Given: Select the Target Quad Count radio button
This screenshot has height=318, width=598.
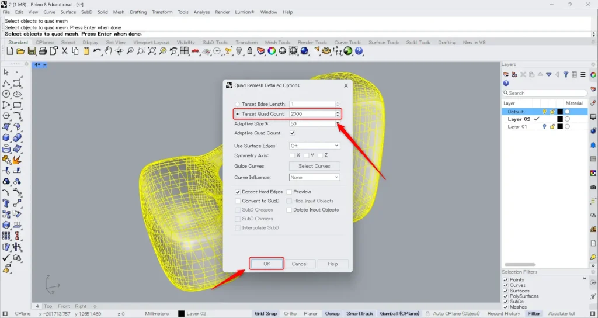Looking at the screenshot, I should click(237, 114).
